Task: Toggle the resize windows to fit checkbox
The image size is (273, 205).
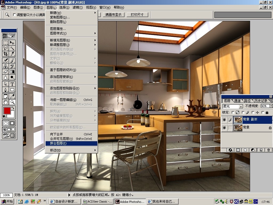Action: pos(14,15)
